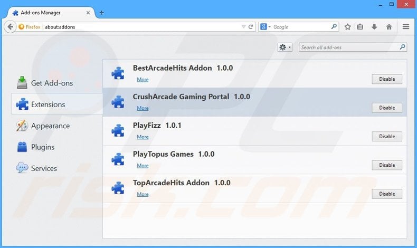Screen dimensions: 417x248
Task: Open the add-ons tools gear dropdown
Action: coord(285,47)
